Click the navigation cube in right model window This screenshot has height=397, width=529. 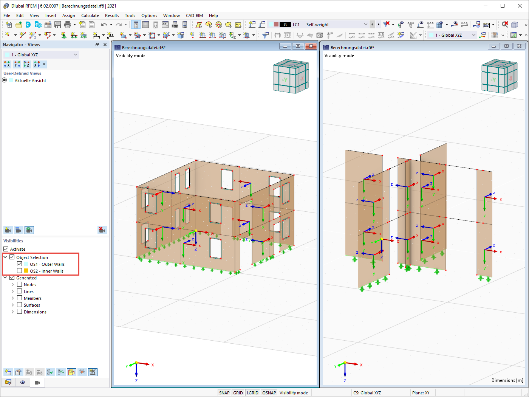click(499, 76)
